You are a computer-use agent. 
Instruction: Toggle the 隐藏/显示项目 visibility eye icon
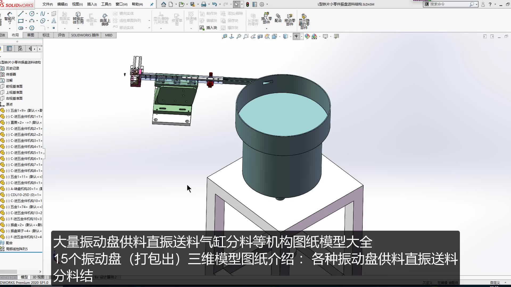pos(296,36)
